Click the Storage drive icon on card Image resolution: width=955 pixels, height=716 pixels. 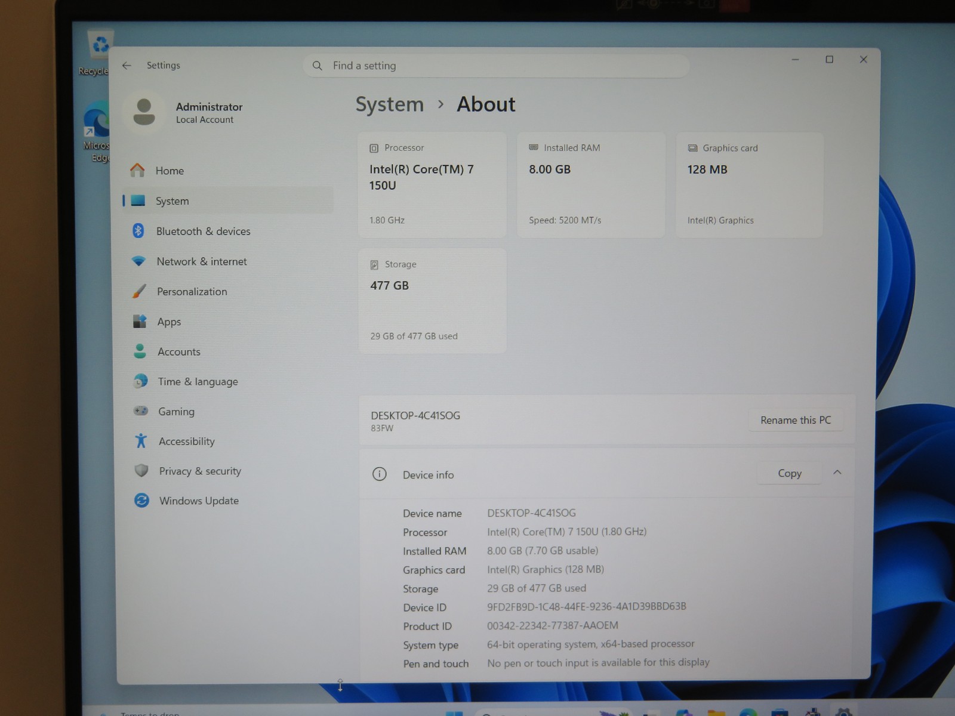[374, 264]
